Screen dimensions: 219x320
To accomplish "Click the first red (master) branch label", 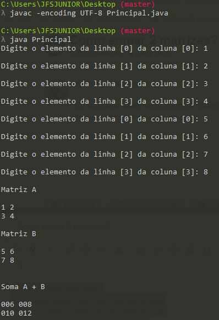I will coord(138,4).
